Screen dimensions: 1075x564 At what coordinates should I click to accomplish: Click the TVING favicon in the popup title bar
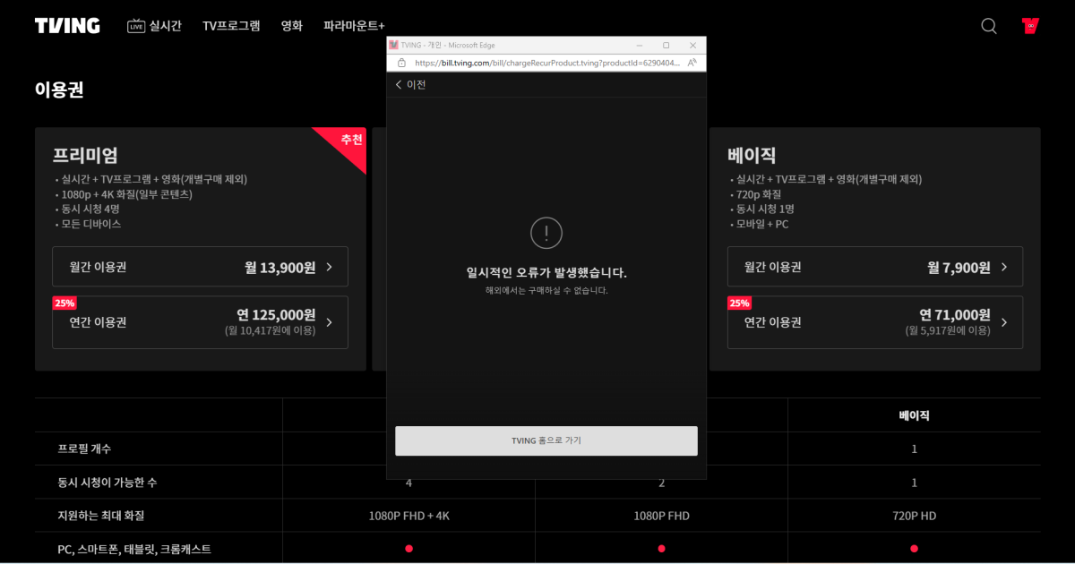tap(393, 45)
